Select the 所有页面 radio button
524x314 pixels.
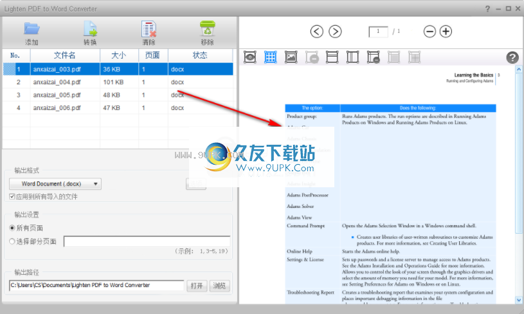click(12, 228)
